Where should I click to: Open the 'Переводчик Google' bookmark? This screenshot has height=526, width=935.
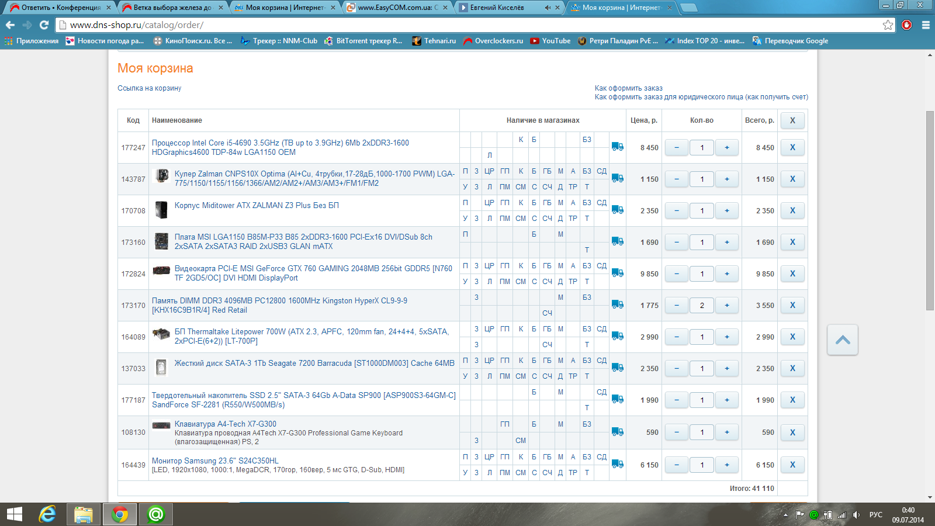[790, 41]
